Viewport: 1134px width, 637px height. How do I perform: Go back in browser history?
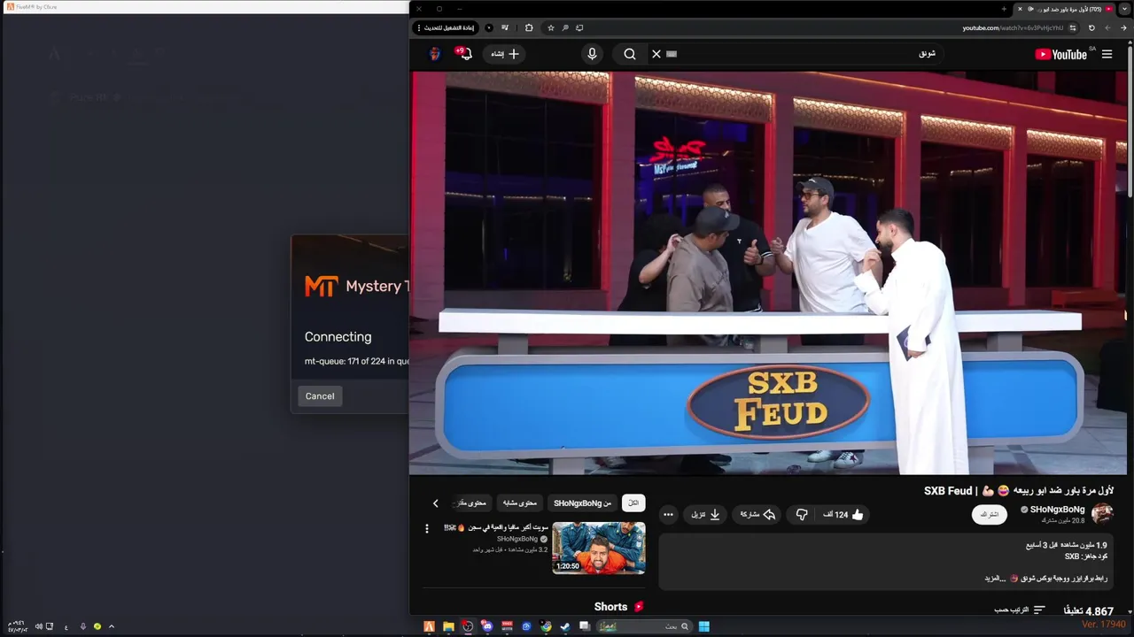click(1123, 27)
